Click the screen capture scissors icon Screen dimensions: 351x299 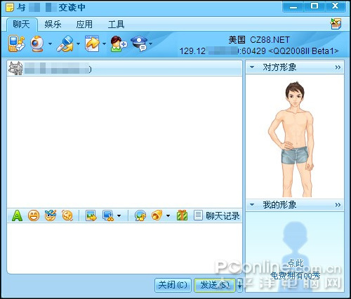[x=108, y=215]
